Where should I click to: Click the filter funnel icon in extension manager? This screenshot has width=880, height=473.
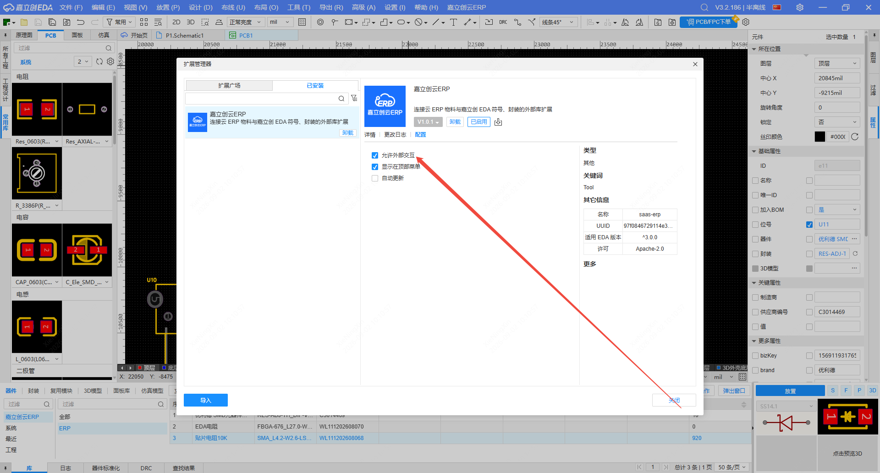[354, 98]
